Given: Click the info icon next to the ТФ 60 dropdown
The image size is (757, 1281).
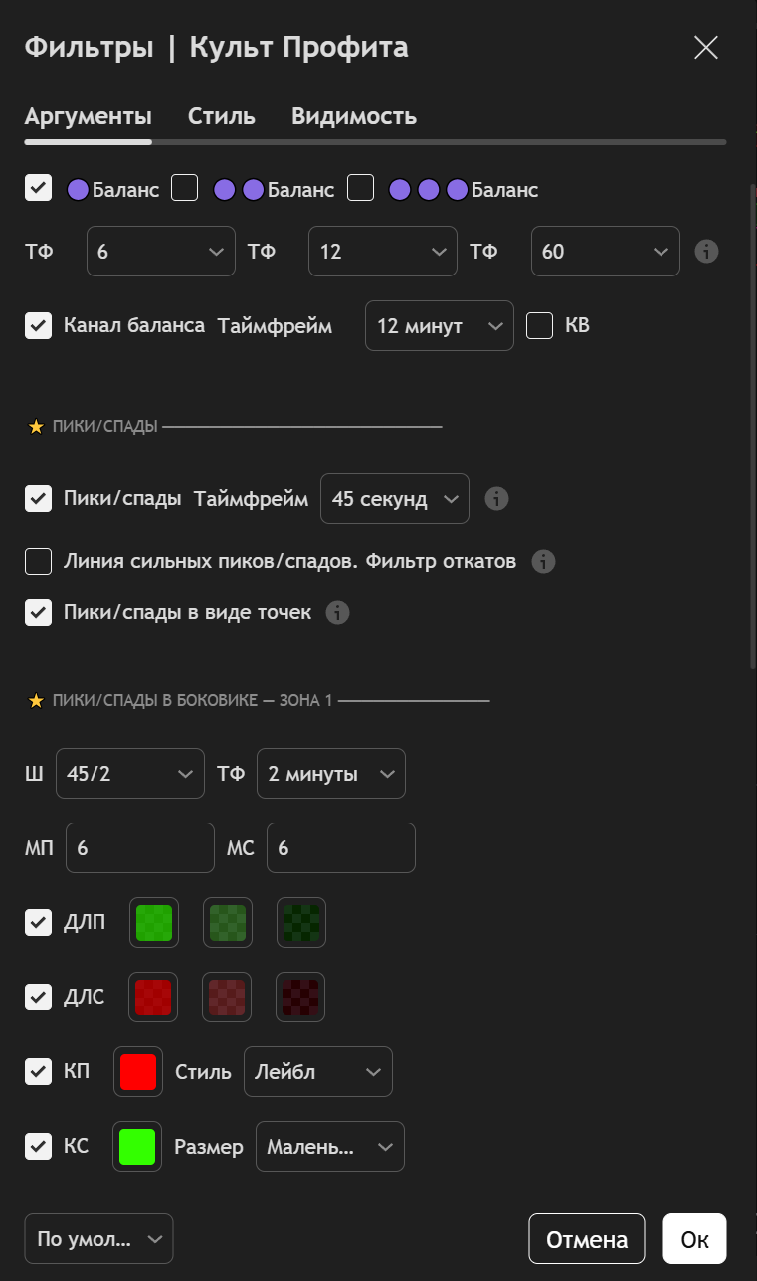Looking at the screenshot, I should (x=706, y=251).
